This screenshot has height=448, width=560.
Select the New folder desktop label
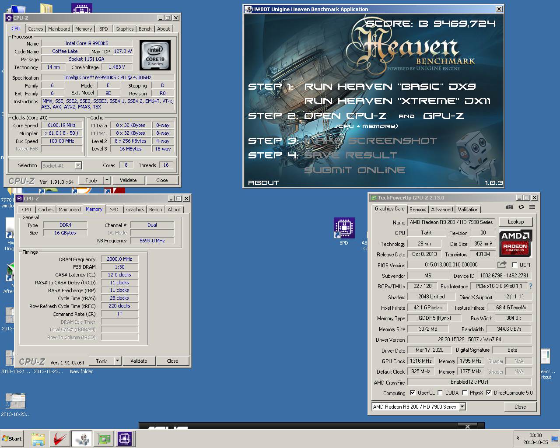click(x=81, y=371)
